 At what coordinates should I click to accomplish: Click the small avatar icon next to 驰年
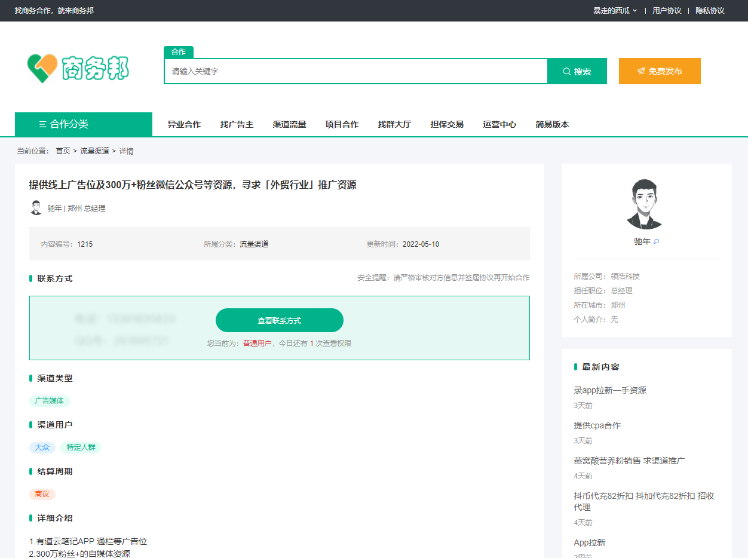coord(36,207)
